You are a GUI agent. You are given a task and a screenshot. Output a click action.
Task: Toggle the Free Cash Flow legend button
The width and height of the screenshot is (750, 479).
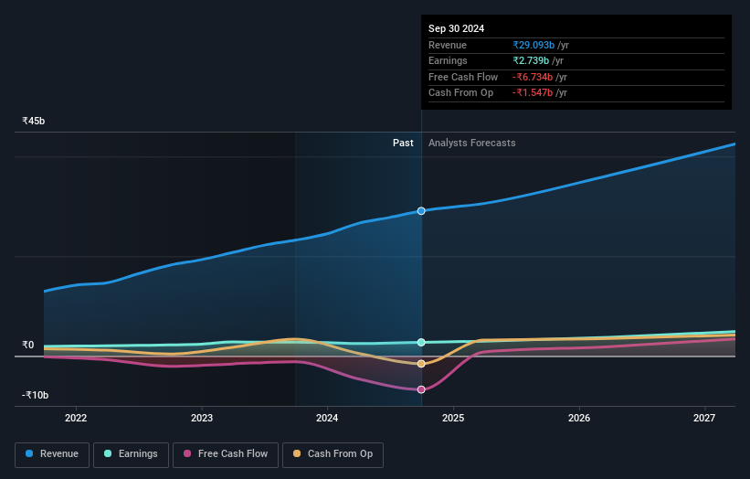pos(226,454)
